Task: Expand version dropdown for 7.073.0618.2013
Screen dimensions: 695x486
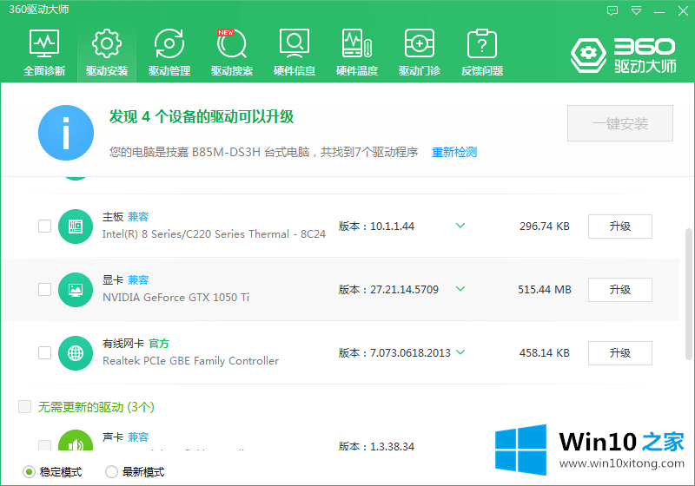Action: click(x=460, y=352)
